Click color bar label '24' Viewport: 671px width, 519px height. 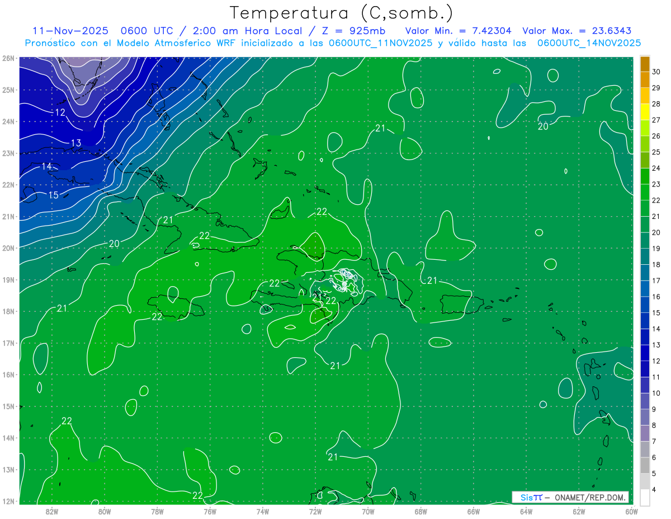click(656, 168)
